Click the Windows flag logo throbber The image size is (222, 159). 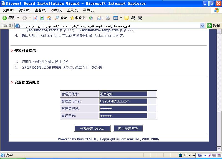216,10
